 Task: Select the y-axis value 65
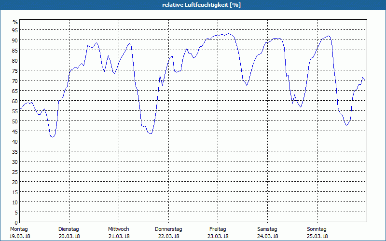pyautogui.click(x=15, y=91)
